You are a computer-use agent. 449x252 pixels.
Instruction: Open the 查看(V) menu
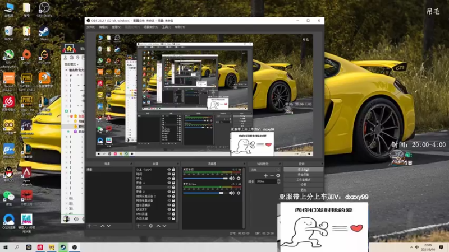(x=117, y=27)
